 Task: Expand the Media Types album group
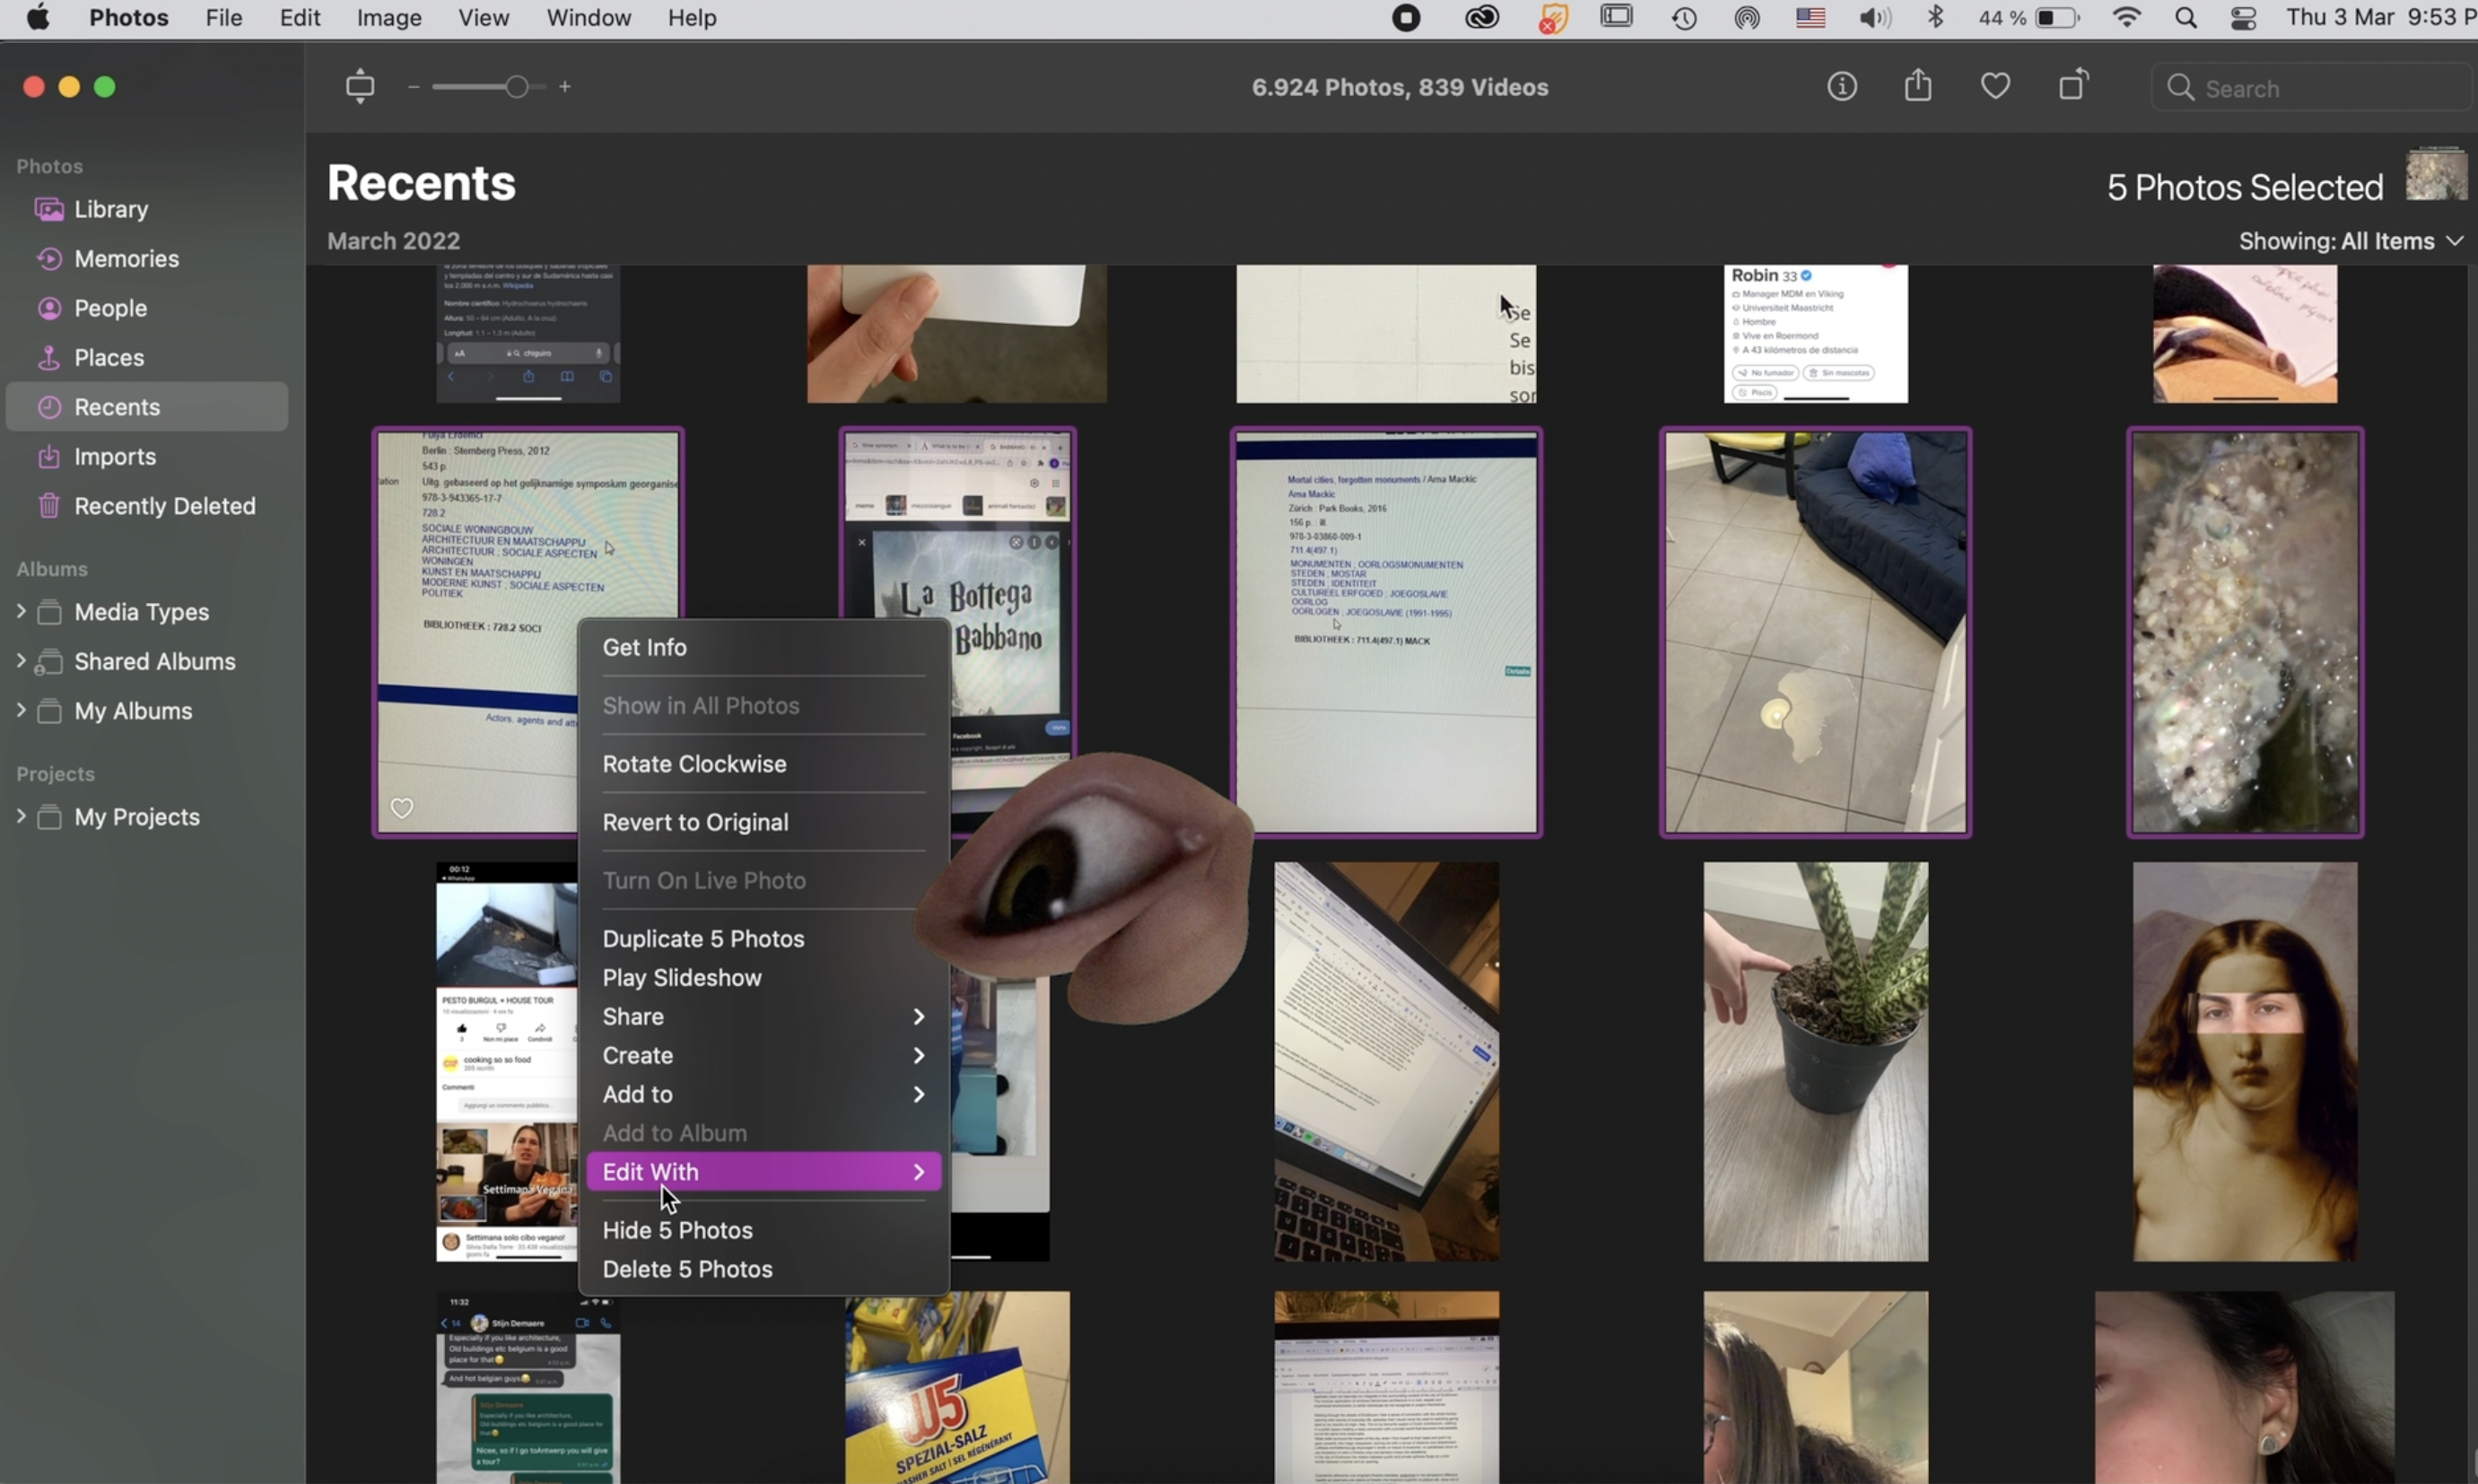[x=21, y=611]
